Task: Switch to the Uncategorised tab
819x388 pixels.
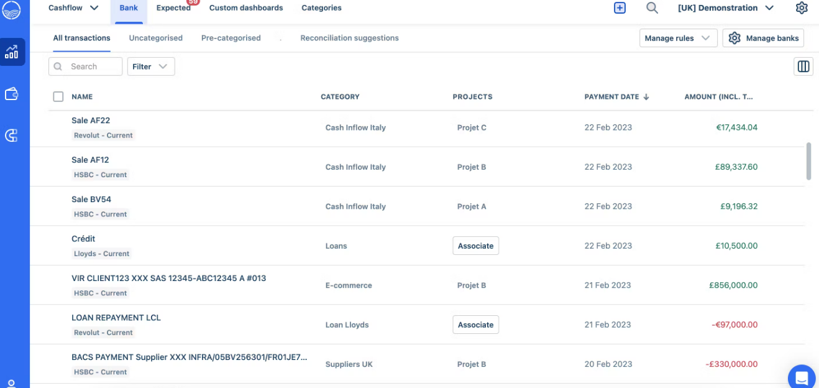Action: [x=156, y=38]
